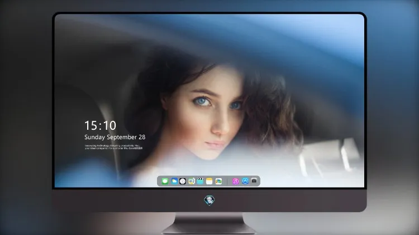
Task: Click the small tagline under the date
Action: tap(113, 147)
